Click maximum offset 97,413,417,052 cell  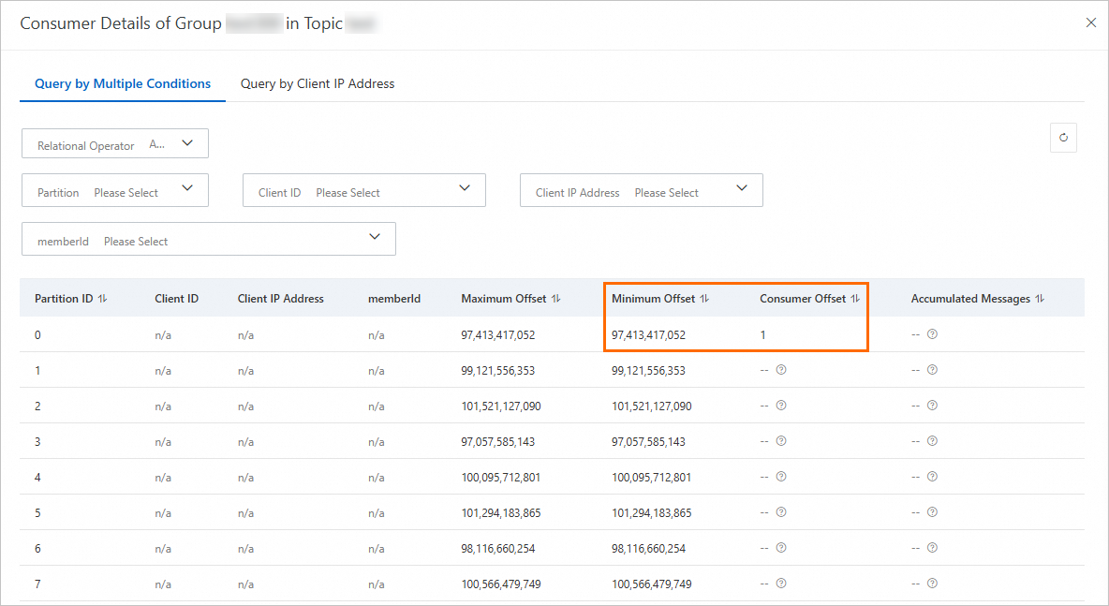(x=498, y=335)
